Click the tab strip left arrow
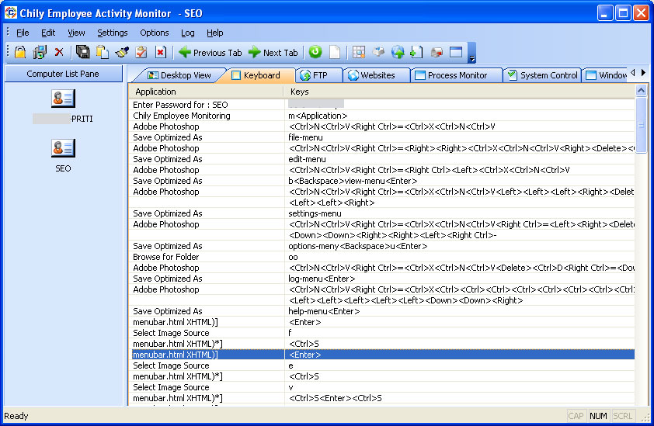This screenshot has width=654, height=426. point(633,73)
